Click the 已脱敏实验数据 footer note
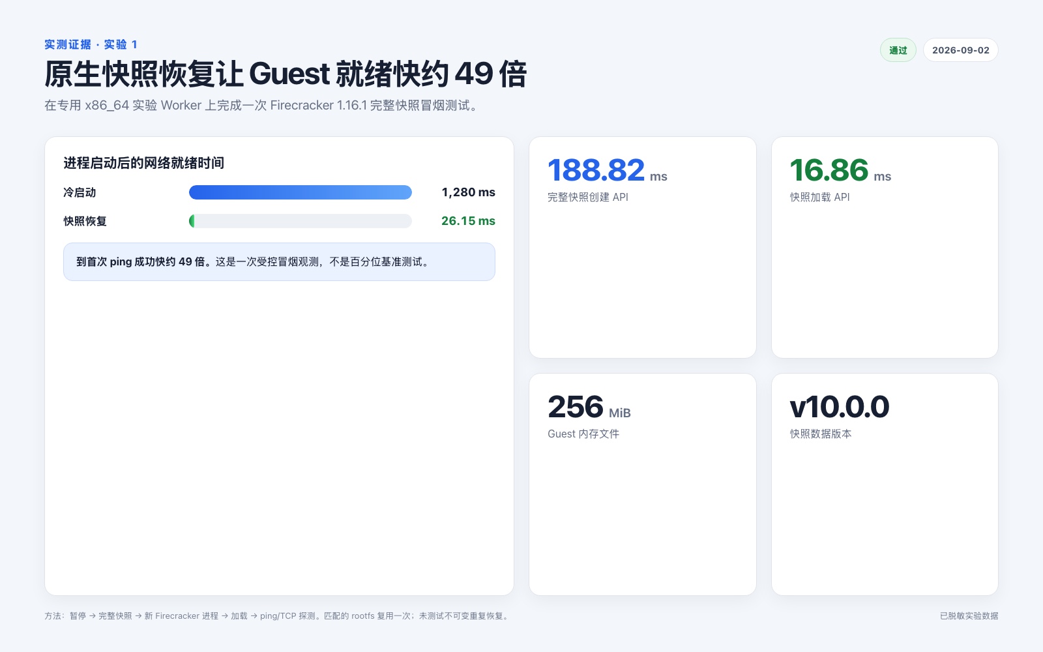Screen dimensions: 1043x652 969,615
